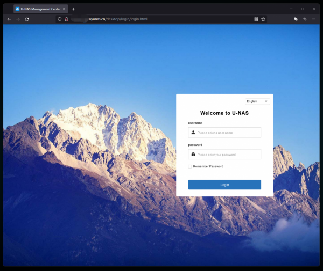323x271 pixels.
Task: Maximize the browser window
Action: [303, 9]
